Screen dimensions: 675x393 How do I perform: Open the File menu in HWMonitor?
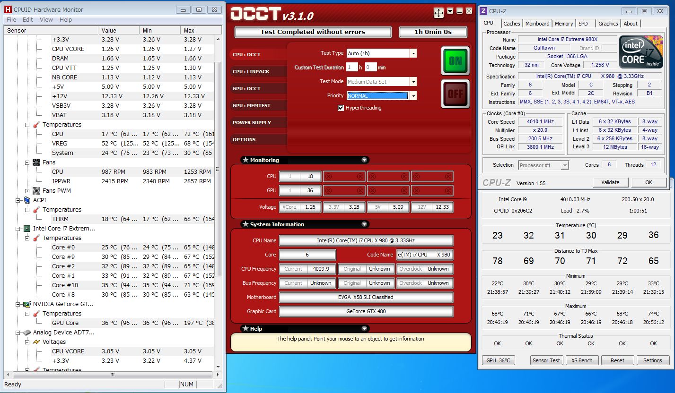[11, 20]
